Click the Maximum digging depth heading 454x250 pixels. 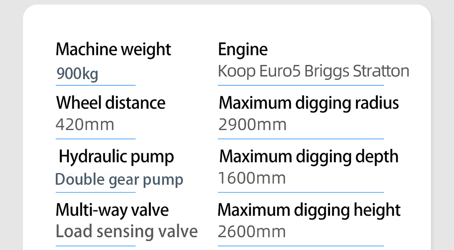tap(309, 157)
